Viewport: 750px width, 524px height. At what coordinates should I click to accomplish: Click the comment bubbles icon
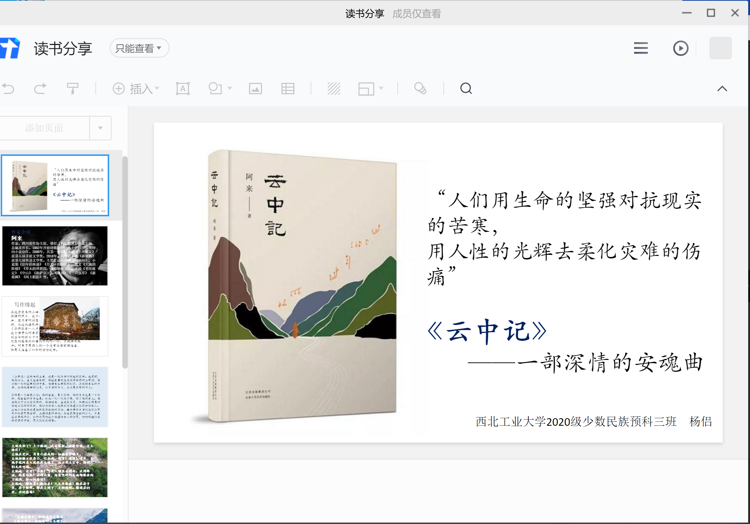[x=420, y=89]
